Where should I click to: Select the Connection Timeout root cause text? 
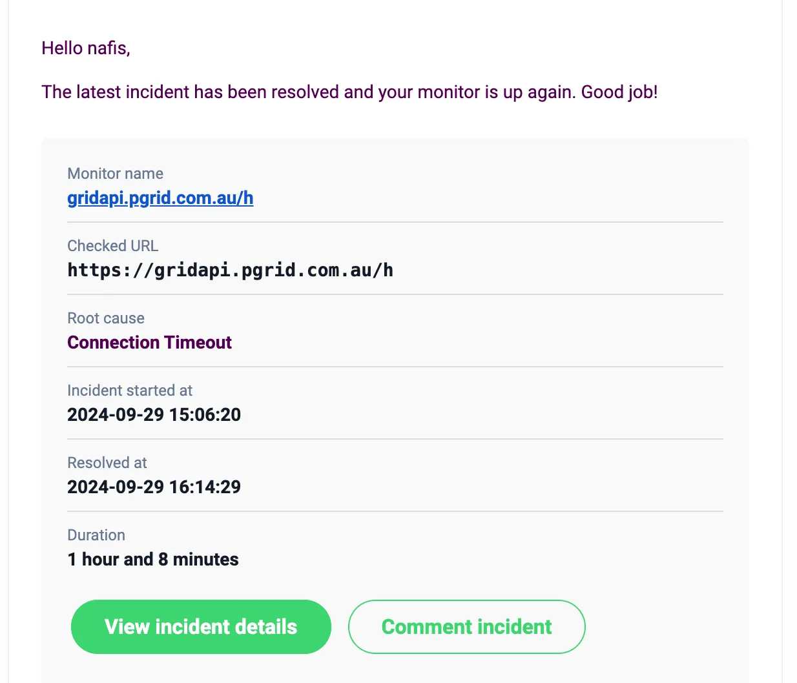(x=149, y=343)
